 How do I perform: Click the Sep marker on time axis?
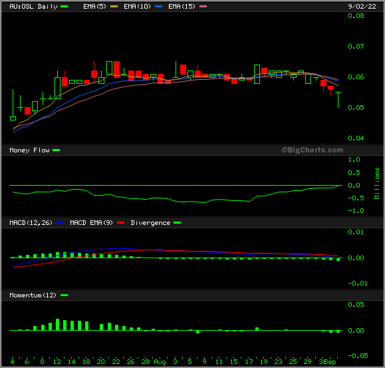click(330, 362)
